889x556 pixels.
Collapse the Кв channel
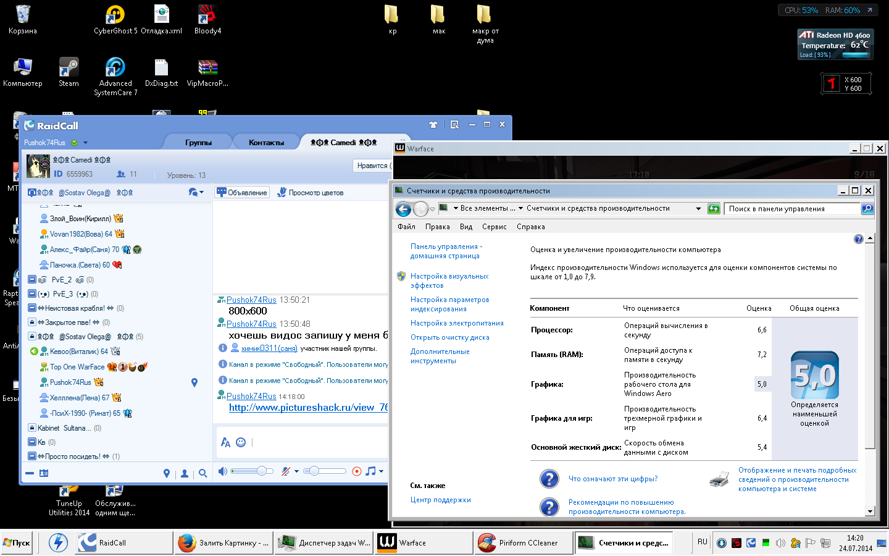(32, 442)
